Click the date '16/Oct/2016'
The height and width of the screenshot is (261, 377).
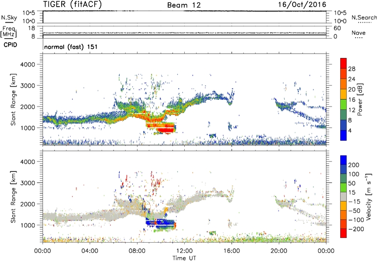pyautogui.click(x=302, y=5)
